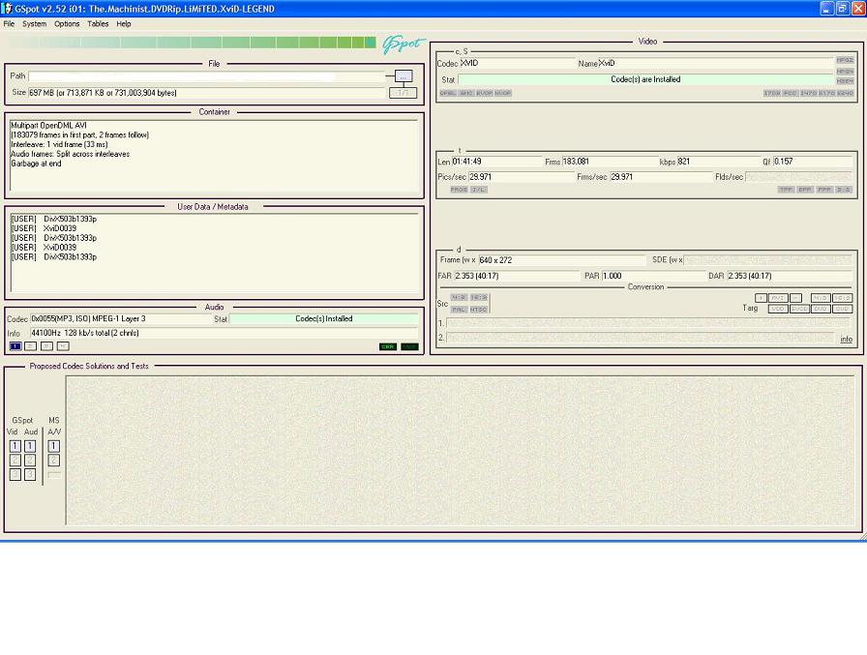Click the file Size field showing 697 MB
The height and width of the screenshot is (655, 867).
pyautogui.click(x=207, y=93)
